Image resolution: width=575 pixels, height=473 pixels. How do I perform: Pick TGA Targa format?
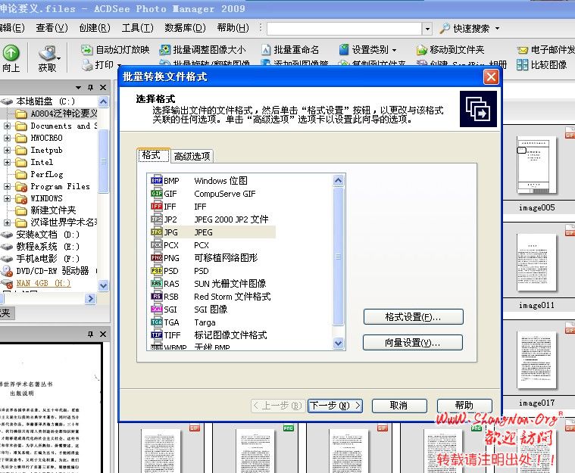click(212, 322)
